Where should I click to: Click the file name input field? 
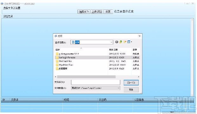95,82
